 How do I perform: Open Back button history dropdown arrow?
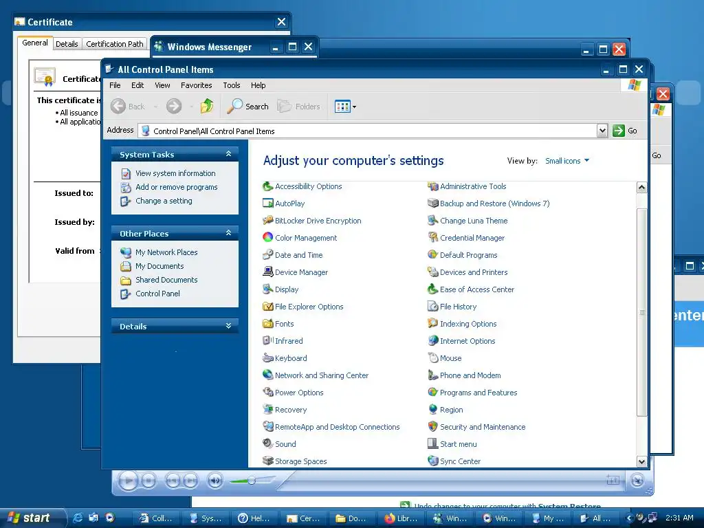[x=156, y=107]
